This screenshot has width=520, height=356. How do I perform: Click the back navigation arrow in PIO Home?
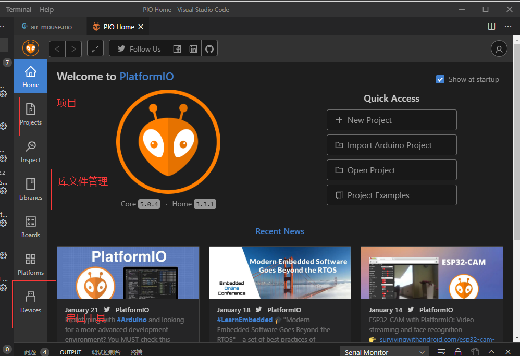(57, 48)
